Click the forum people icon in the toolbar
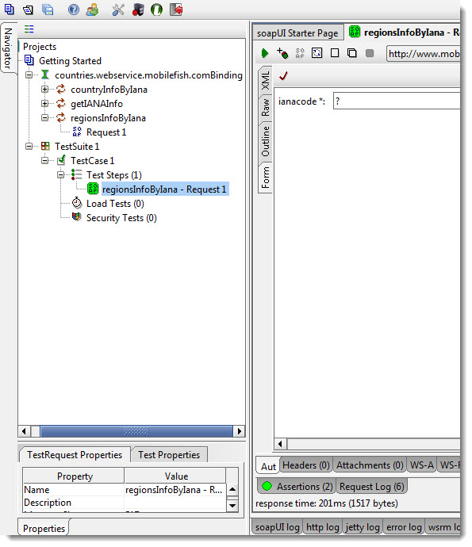472x547 pixels. pos(92,10)
